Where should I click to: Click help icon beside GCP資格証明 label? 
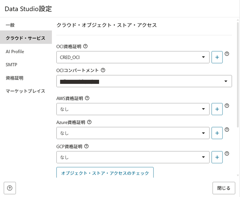point(87,146)
